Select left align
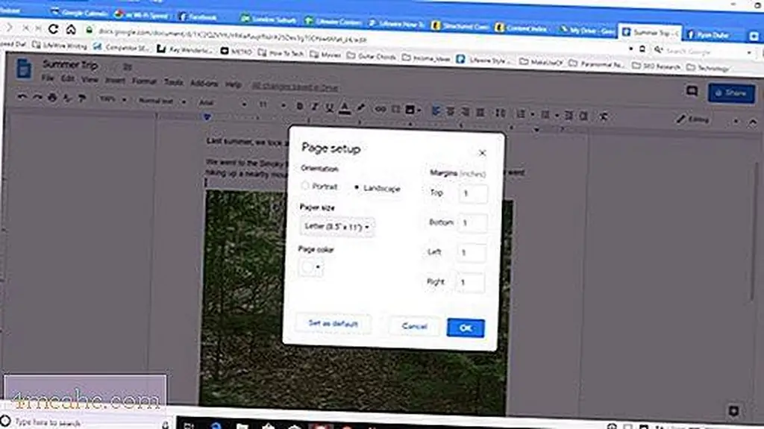Viewport: 764px width, 429px height. [436, 111]
